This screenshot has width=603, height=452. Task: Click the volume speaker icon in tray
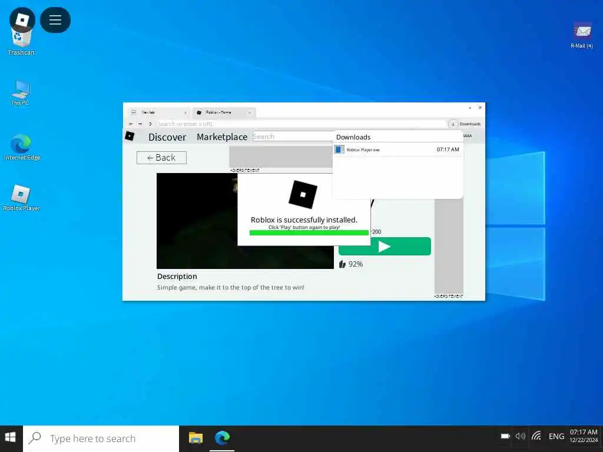(x=521, y=436)
